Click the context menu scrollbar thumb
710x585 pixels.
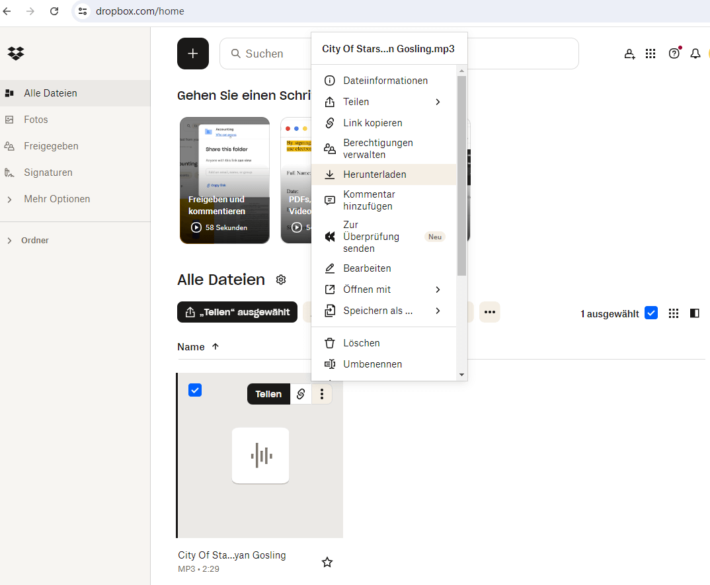(x=461, y=176)
